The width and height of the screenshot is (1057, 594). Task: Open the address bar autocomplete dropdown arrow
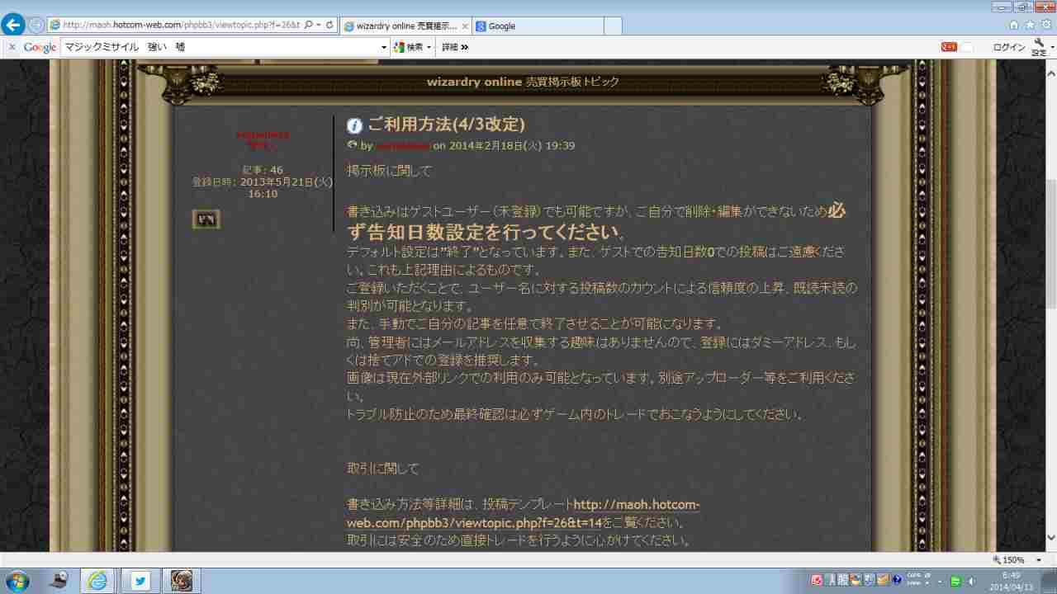(319, 26)
